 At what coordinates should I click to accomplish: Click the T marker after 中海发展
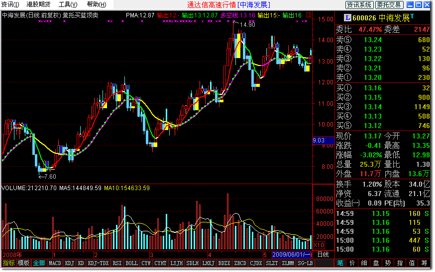pos(412,16)
